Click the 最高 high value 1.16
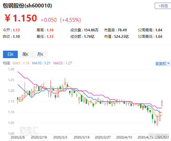171x141 pixels. pos(50,30)
